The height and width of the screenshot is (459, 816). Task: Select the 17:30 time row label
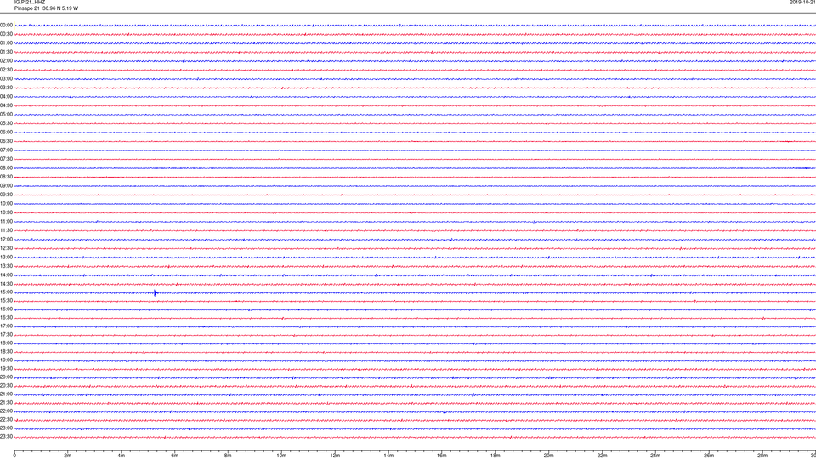click(x=6, y=335)
